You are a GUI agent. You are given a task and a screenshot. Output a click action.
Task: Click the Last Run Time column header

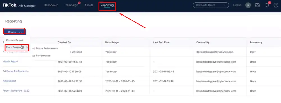point(161,42)
